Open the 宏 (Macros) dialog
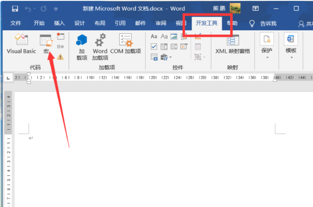This screenshot has height=207, width=313. (46, 44)
